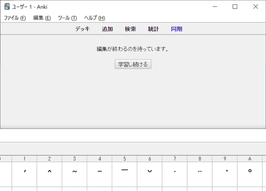Select column header 7 in character table
This screenshot has width=266, height=191.
tap(174, 159)
